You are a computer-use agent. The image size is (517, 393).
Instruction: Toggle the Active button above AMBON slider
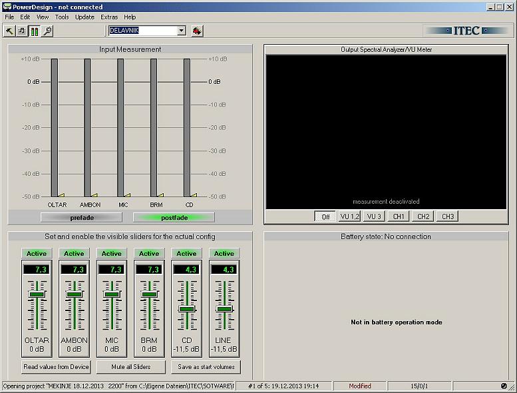click(74, 253)
